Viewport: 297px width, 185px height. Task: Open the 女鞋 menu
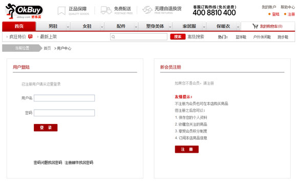point(87,26)
